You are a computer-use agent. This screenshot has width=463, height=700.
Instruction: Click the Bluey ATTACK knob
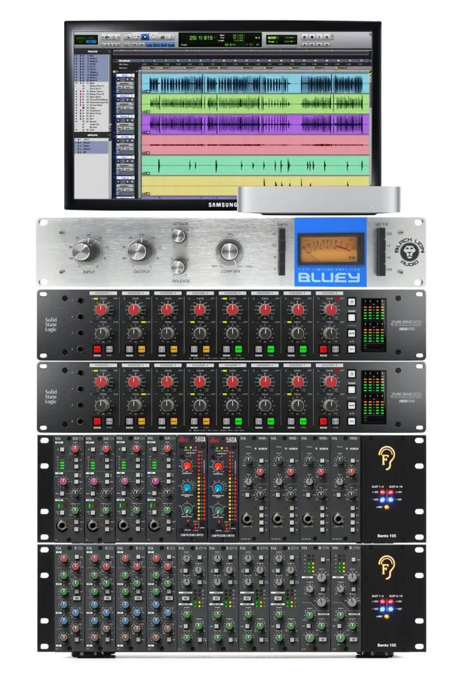pyautogui.click(x=179, y=235)
